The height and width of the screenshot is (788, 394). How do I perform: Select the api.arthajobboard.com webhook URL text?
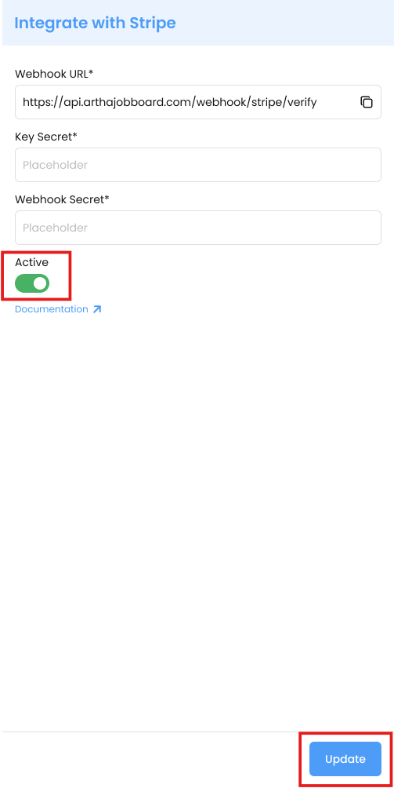point(170,103)
